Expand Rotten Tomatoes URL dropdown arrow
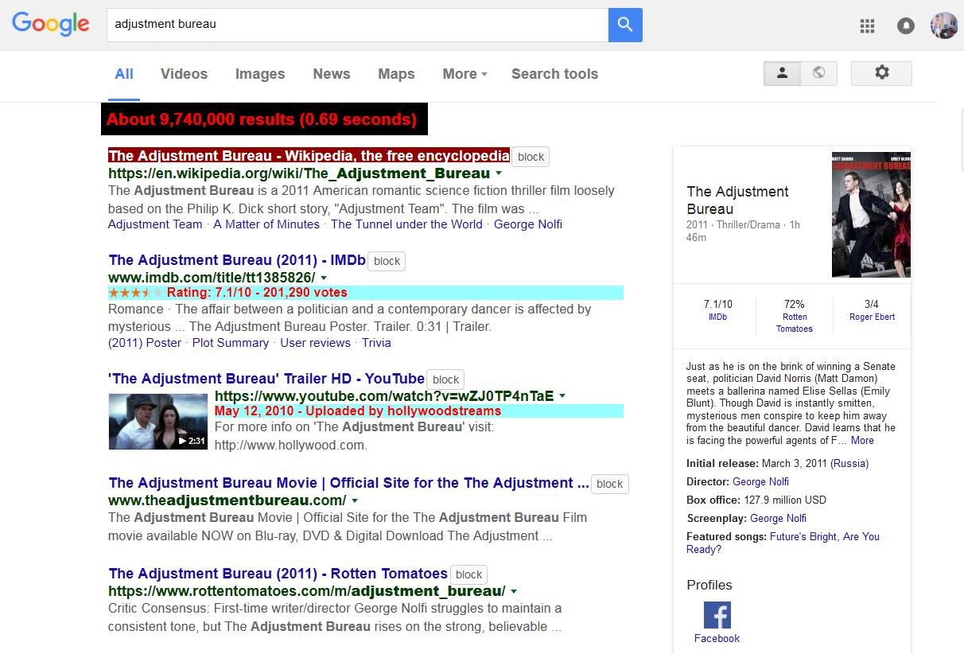 click(x=514, y=592)
